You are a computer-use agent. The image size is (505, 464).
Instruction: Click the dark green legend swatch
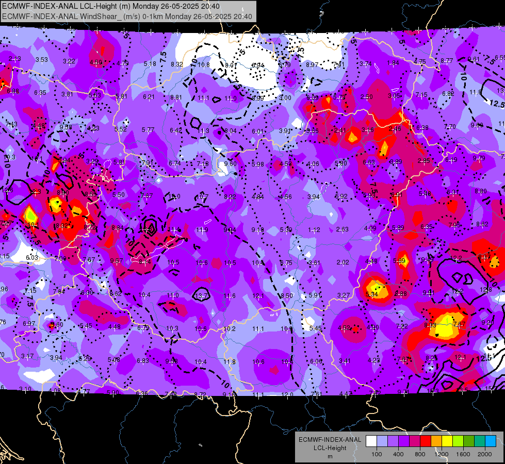tap(469, 441)
